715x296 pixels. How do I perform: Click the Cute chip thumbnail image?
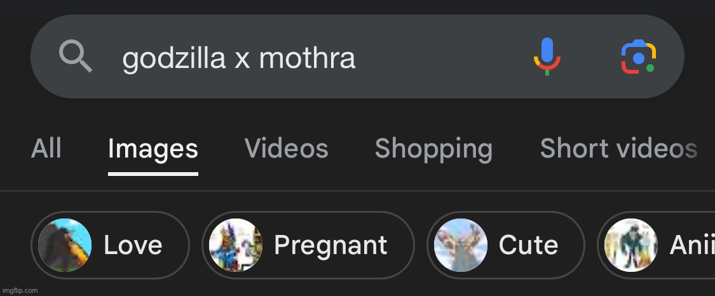click(461, 245)
